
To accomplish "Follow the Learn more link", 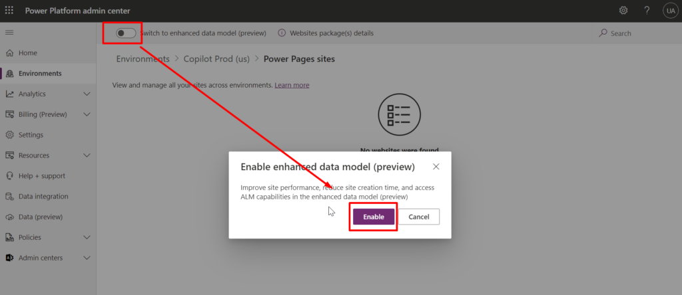I will [x=292, y=85].
